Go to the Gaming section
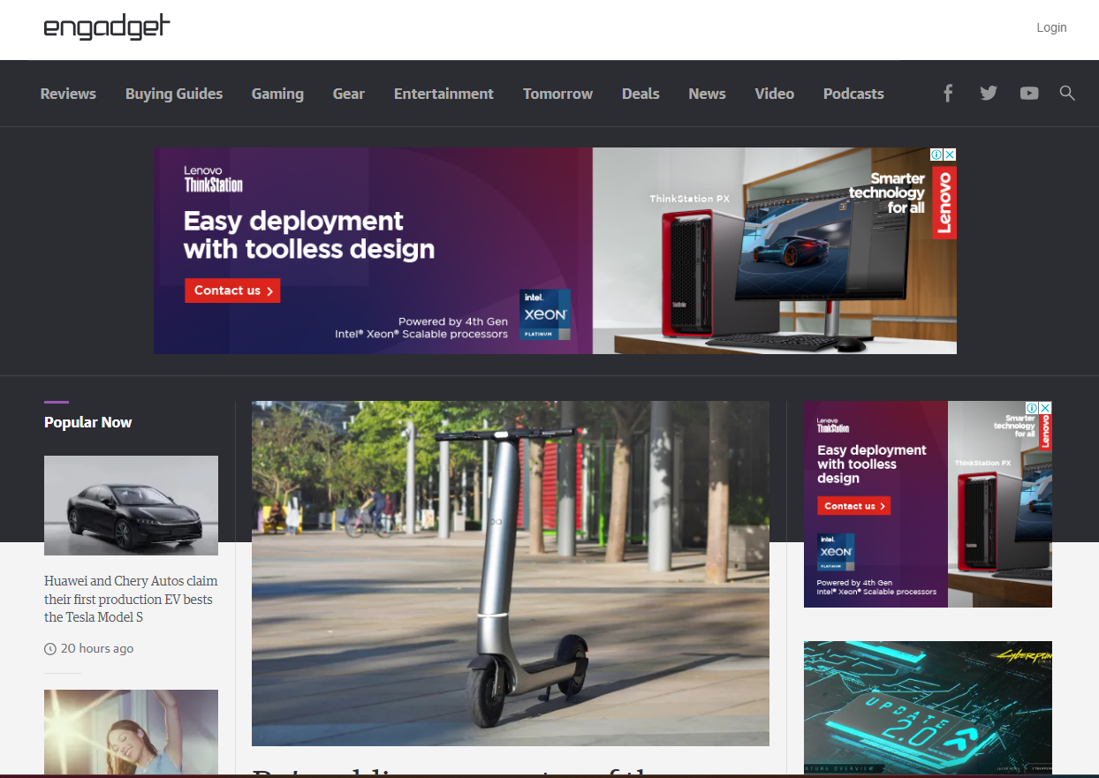The image size is (1099, 778). point(277,94)
